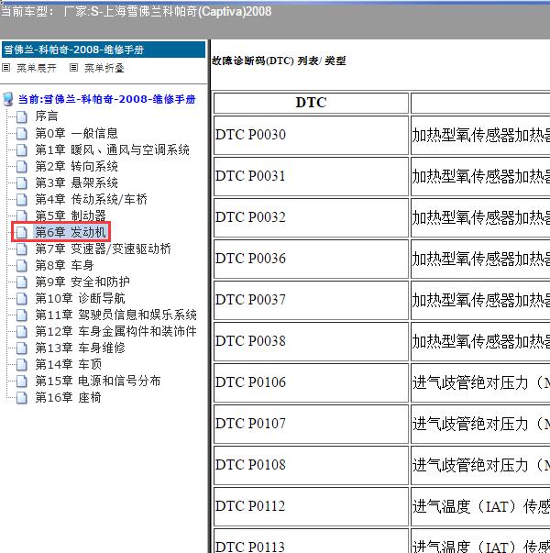The height and width of the screenshot is (553, 550).
Task: Click the 故障诊断码(DTC) 列表/类型 heading
Action: click(x=279, y=61)
